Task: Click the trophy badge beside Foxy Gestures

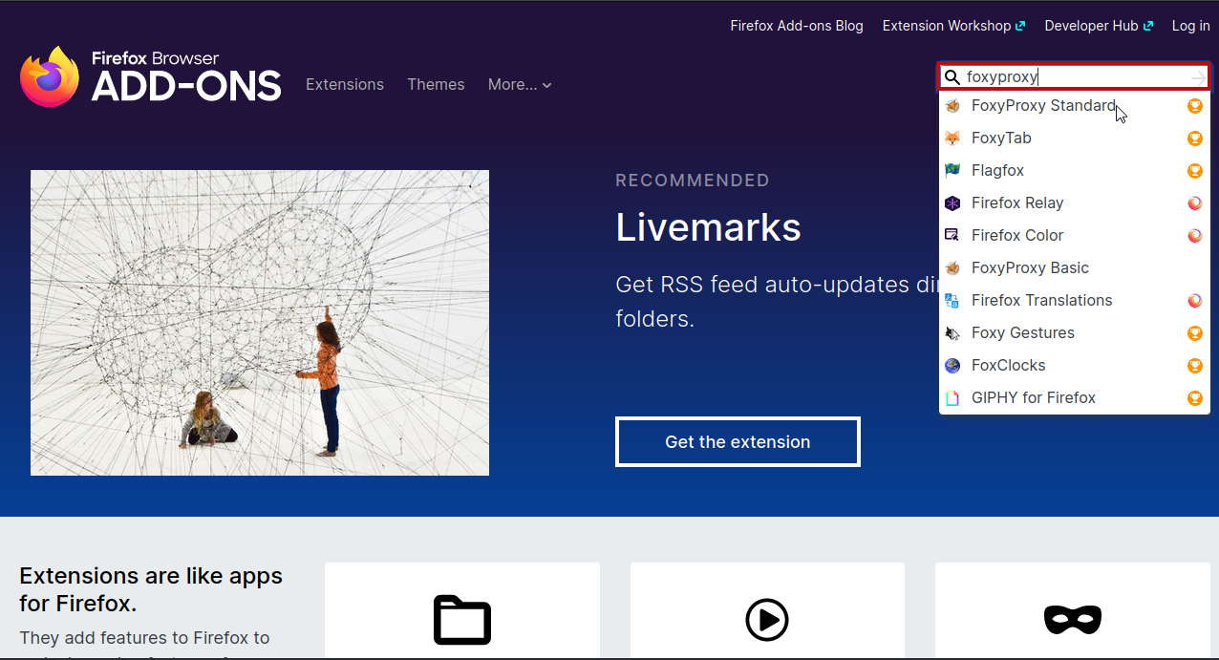Action: coord(1194,333)
